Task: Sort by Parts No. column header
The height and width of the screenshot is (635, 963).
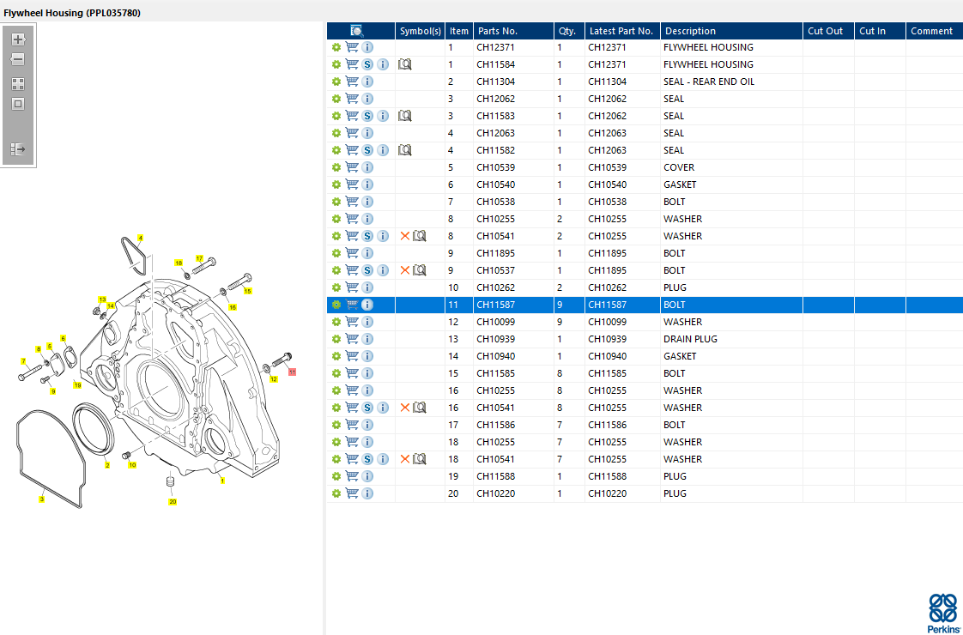Action: 498,31
